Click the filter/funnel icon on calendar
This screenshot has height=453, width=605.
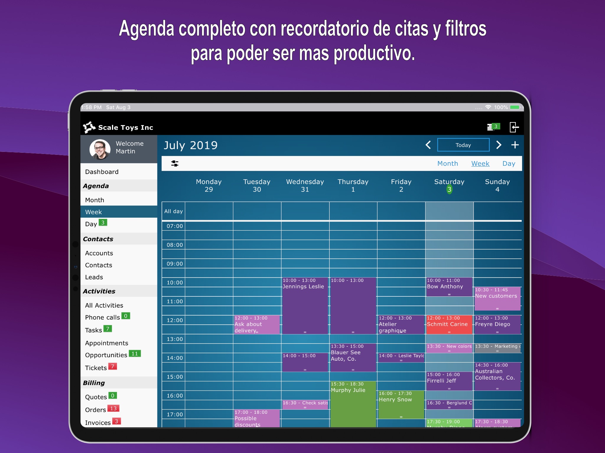[x=175, y=163]
